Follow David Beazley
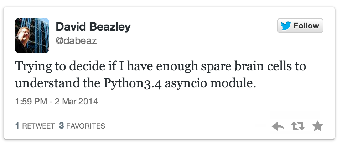The image size is (342, 147). pyautogui.click(x=300, y=26)
